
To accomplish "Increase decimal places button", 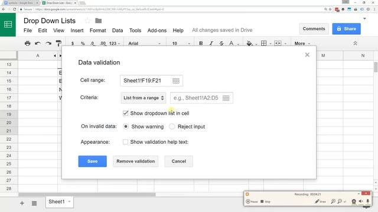I will click(x=103, y=44).
